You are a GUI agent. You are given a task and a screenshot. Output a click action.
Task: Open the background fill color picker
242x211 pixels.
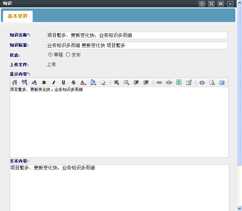tap(93, 83)
